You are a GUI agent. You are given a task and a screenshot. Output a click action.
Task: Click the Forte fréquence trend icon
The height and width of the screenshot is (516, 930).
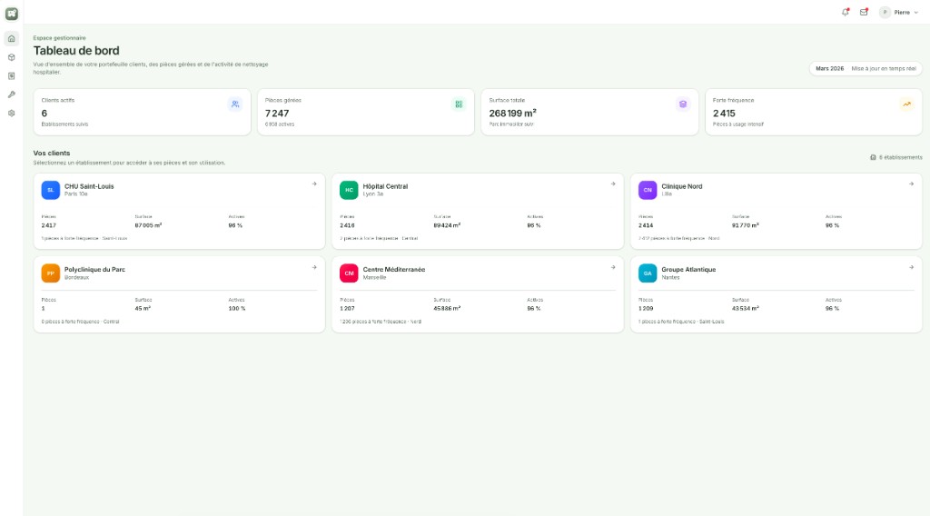907,104
